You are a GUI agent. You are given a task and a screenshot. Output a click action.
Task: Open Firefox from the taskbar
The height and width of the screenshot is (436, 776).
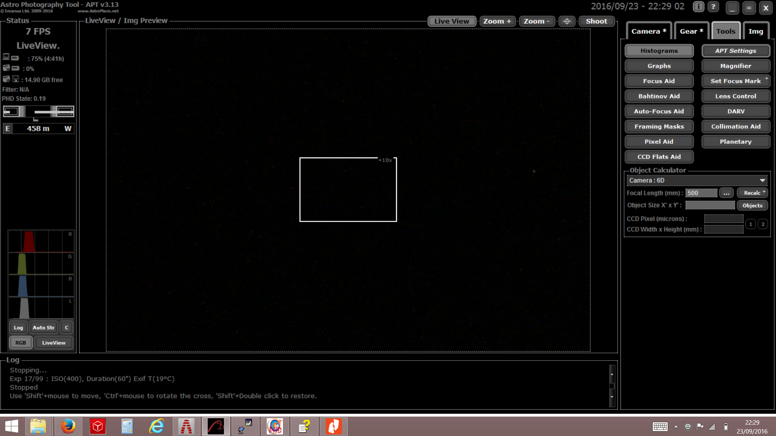pyautogui.click(x=68, y=426)
